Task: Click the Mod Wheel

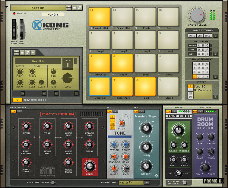Action: [21, 29]
